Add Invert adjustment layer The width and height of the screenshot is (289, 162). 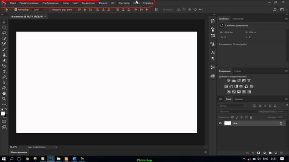[229, 92]
